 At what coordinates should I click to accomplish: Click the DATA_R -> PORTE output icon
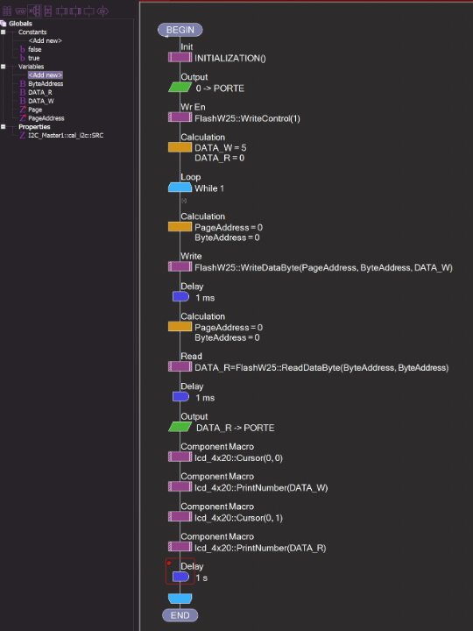[x=180, y=427]
